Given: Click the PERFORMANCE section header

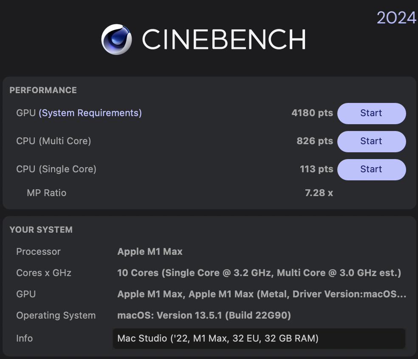Looking at the screenshot, I should point(43,90).
